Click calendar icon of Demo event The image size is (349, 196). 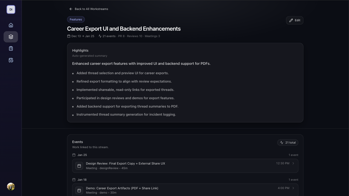click(79, 190)
